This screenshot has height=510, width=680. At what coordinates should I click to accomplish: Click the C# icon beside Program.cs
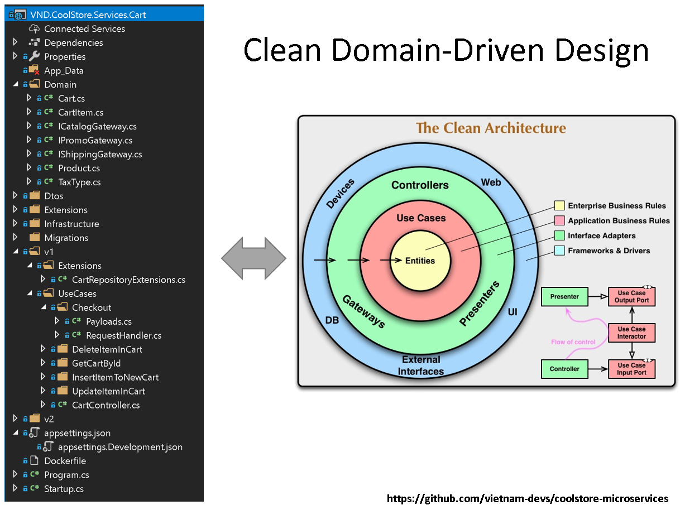tap(33, 475)
